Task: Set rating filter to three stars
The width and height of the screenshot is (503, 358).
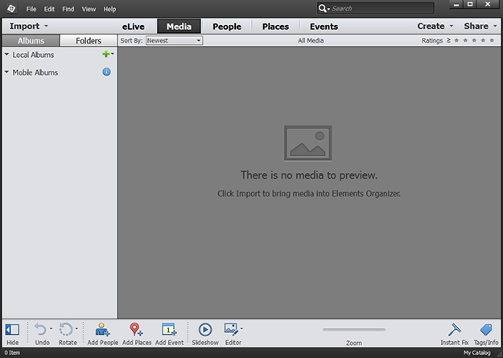Action: [474, 40]
